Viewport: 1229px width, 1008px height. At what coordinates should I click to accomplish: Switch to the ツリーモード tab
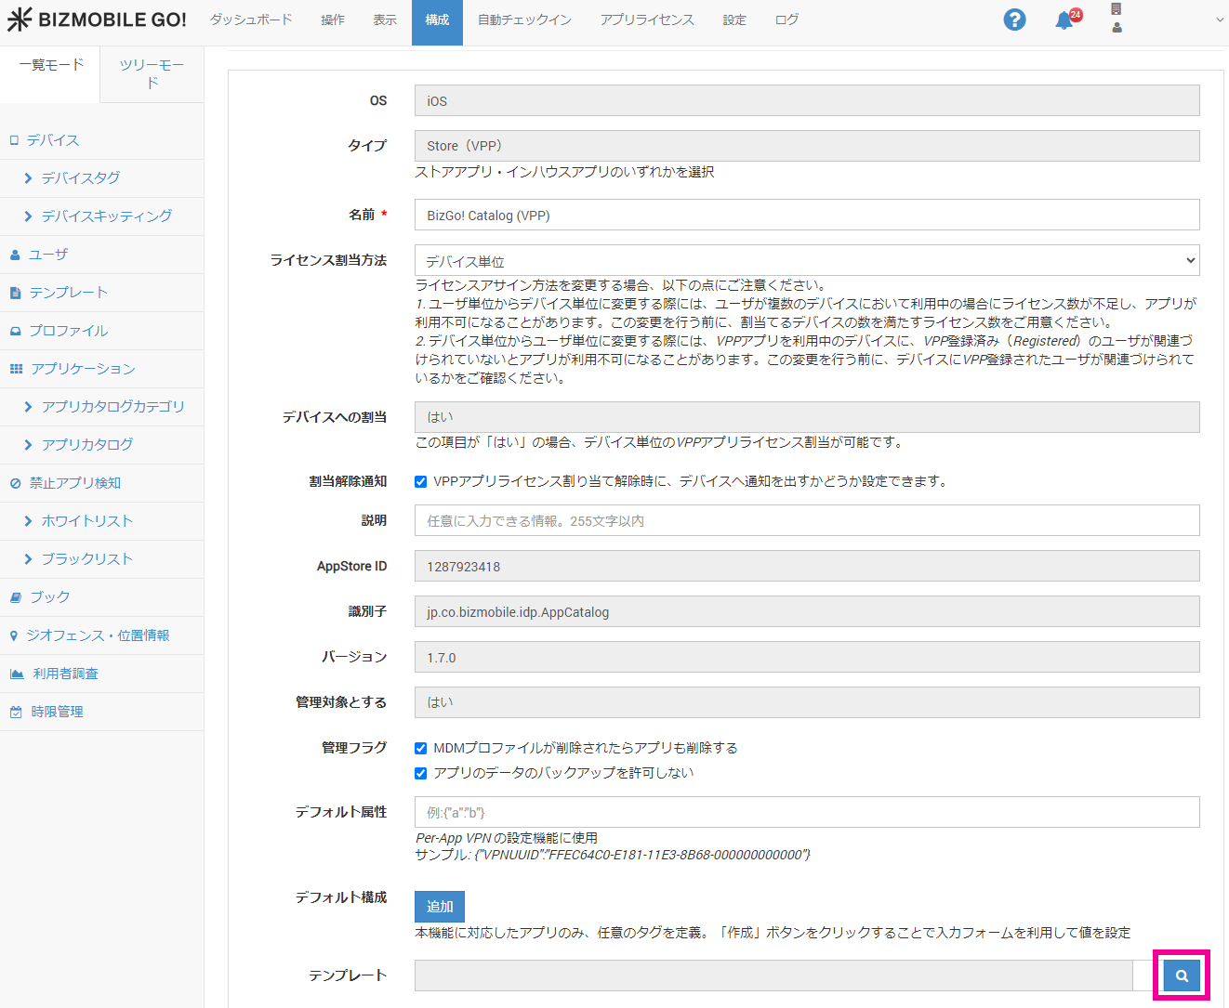click(152, 73)
